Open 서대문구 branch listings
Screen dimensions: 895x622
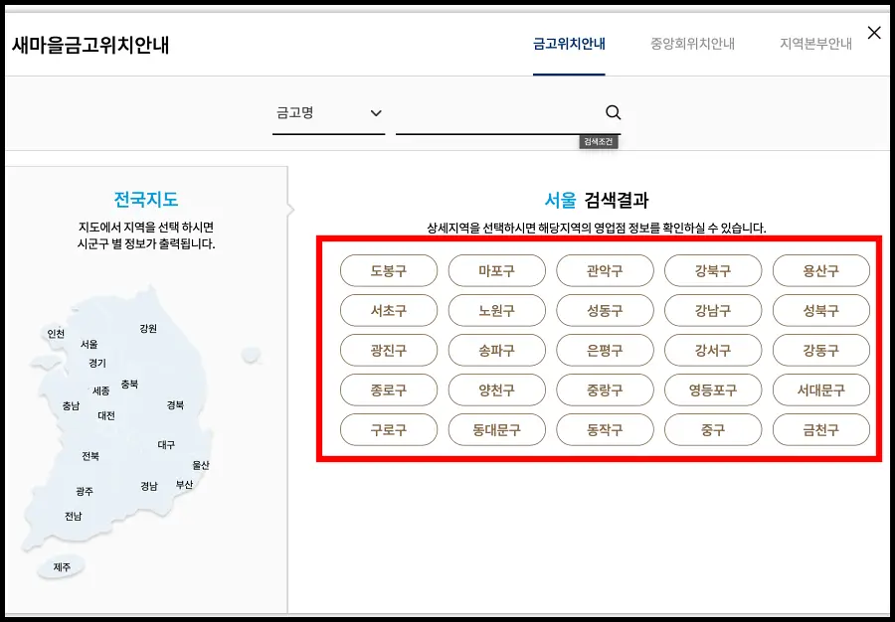821,389
